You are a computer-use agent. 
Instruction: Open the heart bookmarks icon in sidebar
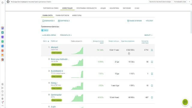(2, 91)
